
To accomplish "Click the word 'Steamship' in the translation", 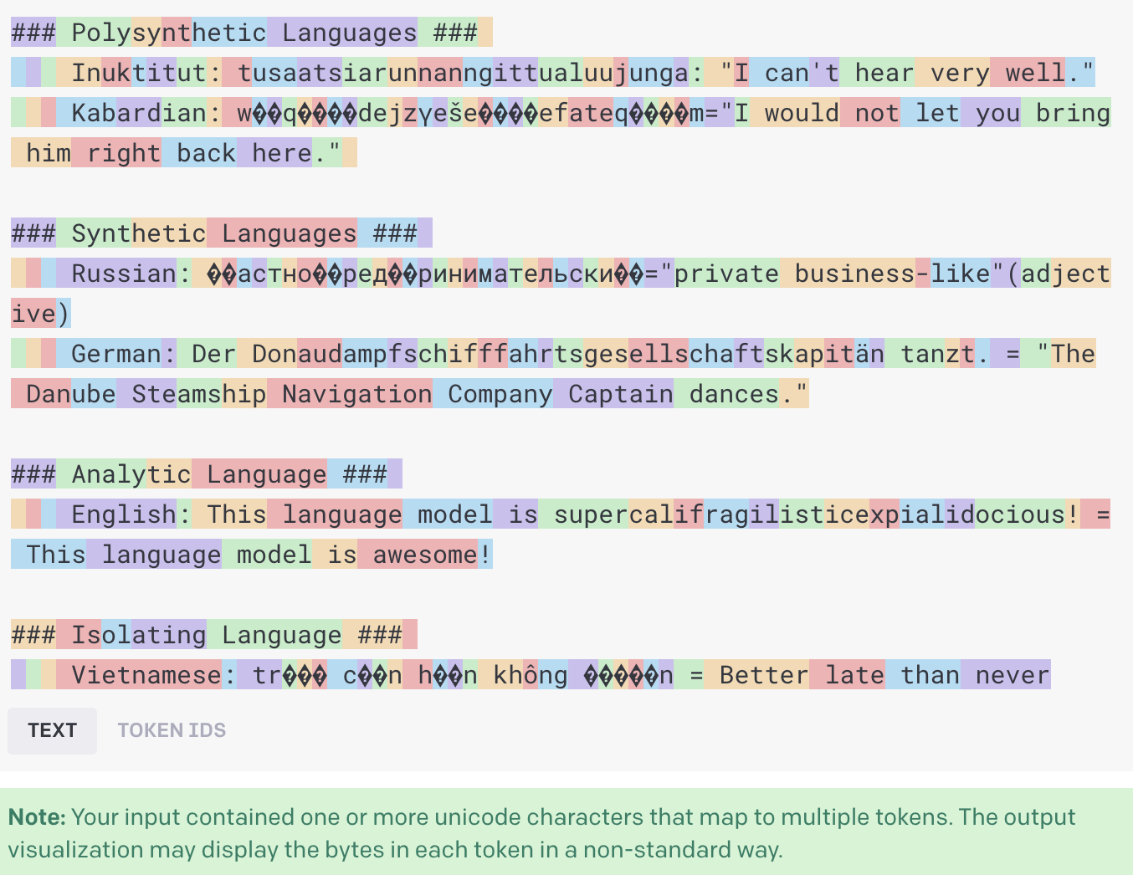I will (198, 394).
